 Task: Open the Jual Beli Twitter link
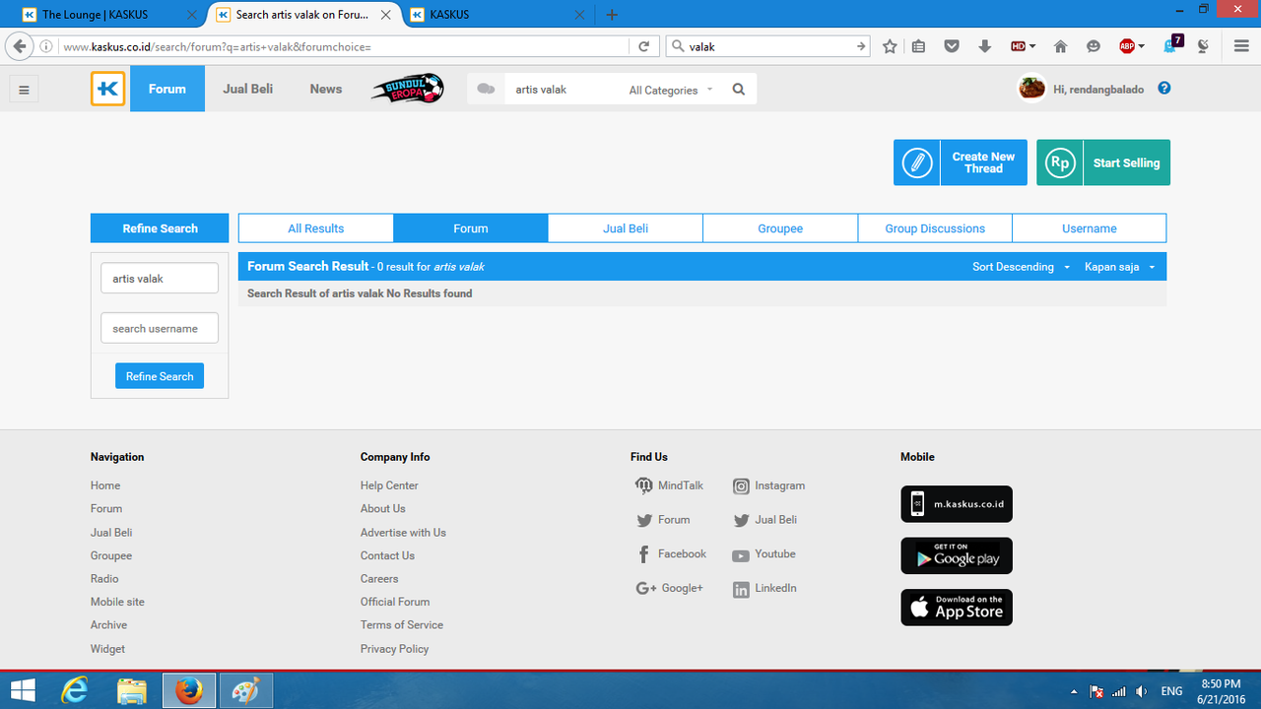(764, 520)
